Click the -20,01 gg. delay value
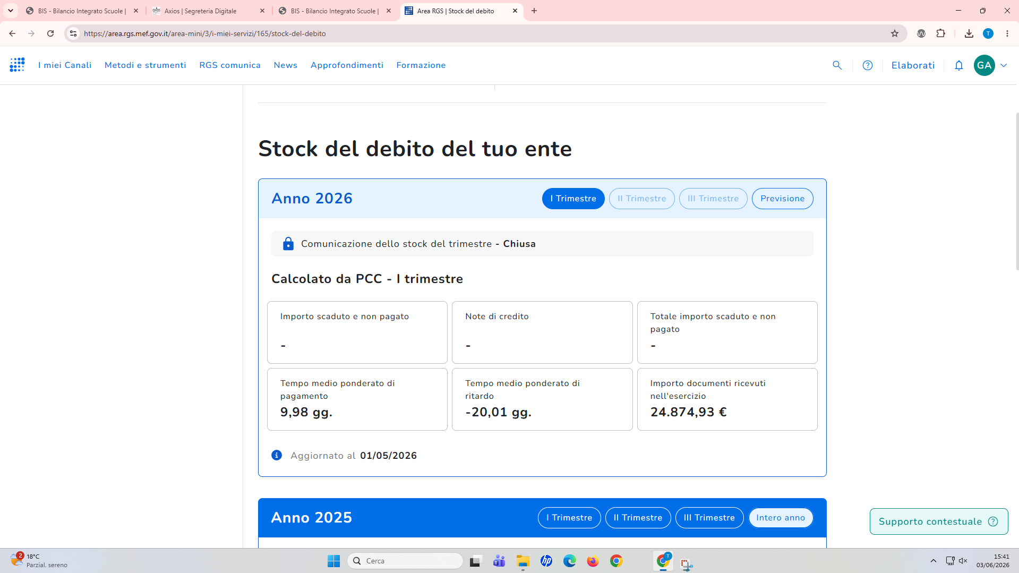Image resolution: width=1019 pixels, height=573 pixels. pyautogui.click(x=498, y=412)
